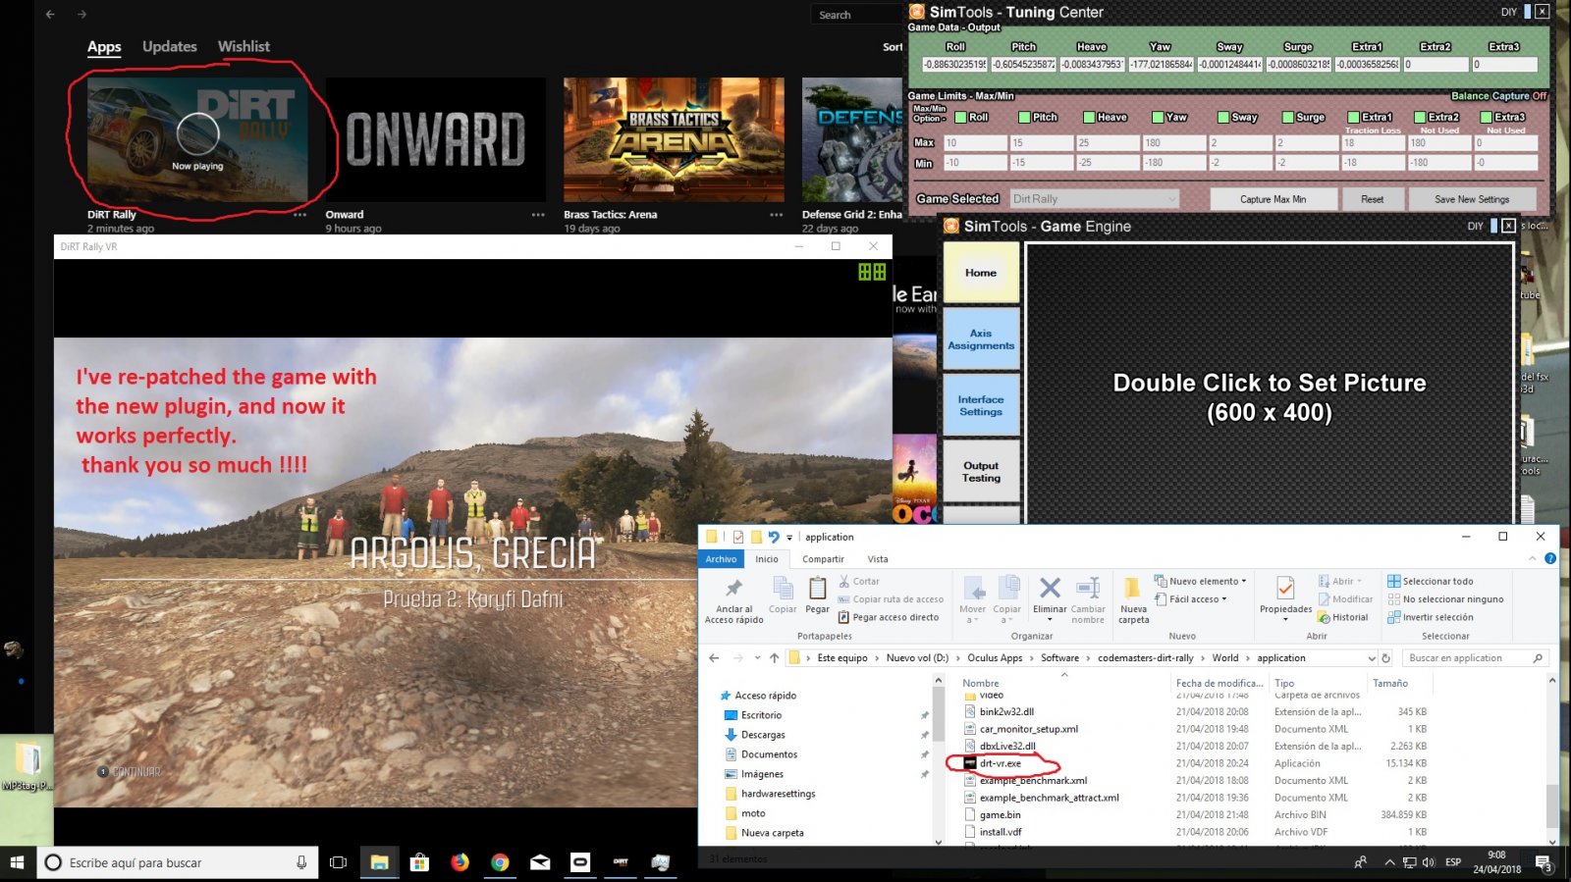Toggle the Extra1 Max/Min option checkbox

1353,118
